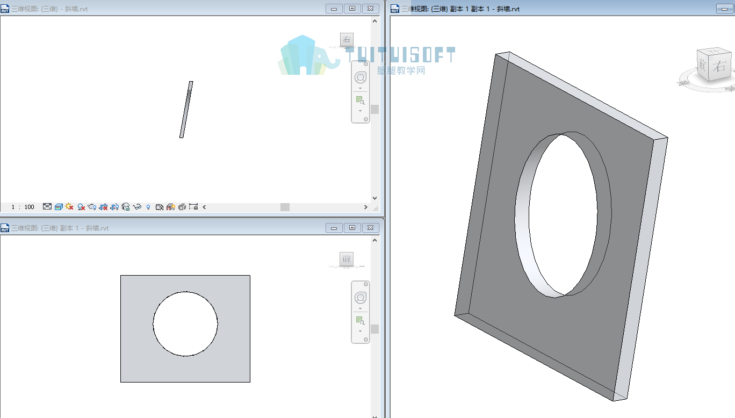Expand zoom options arrow in bottom-left navigation bar
The width and height of the screenshot is (735, 418).
click(361, 331)
